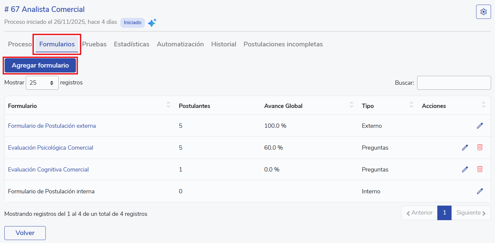The height and width of the screenshot is (243, 495).
Task: Edit Evaluación Psicológica Comercial with pencil icon
Action: [465, 148]
